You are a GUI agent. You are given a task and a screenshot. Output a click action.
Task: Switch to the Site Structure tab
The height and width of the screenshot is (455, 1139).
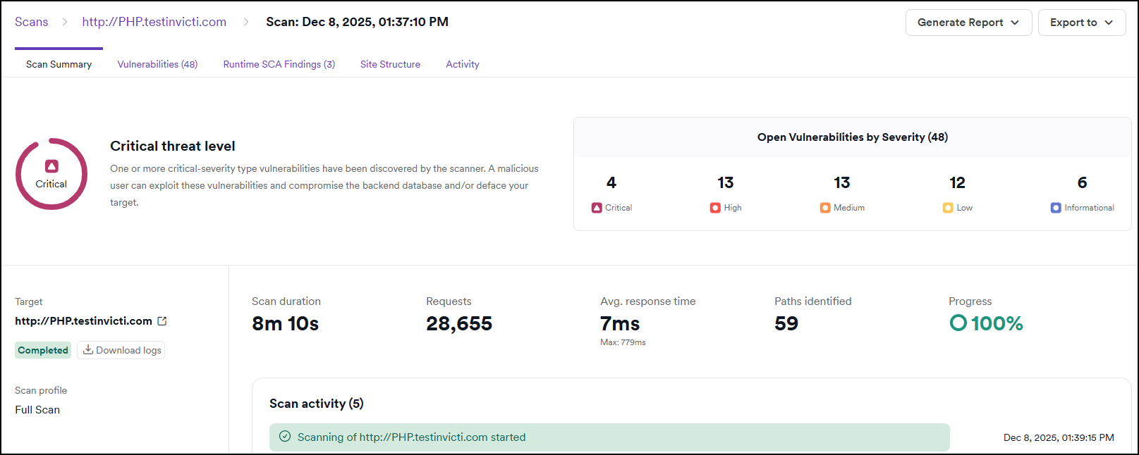pyautogui.click(x=390, y=64)
